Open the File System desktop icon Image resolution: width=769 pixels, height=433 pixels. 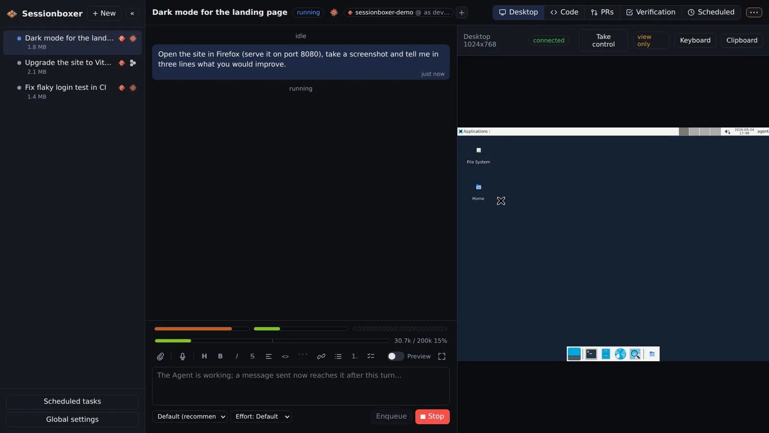[478, 155]
